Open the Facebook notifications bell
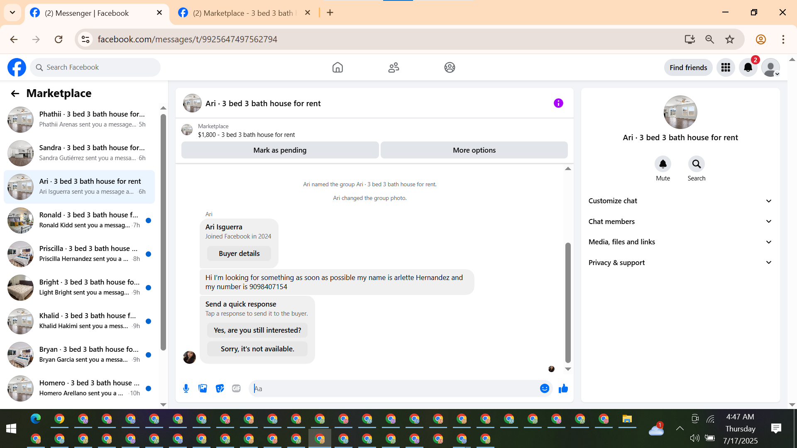 748,68
